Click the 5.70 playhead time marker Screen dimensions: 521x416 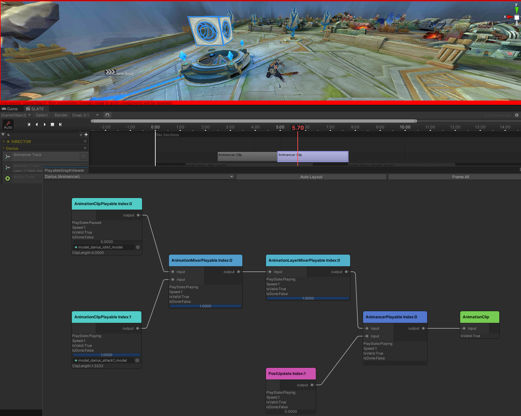298,128
